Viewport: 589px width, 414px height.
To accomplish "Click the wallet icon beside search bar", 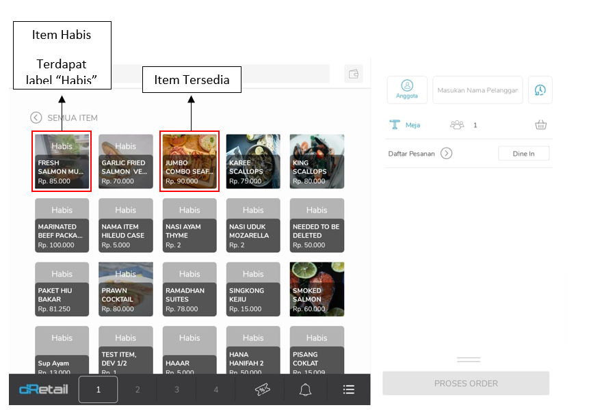I will pos(354,74).
